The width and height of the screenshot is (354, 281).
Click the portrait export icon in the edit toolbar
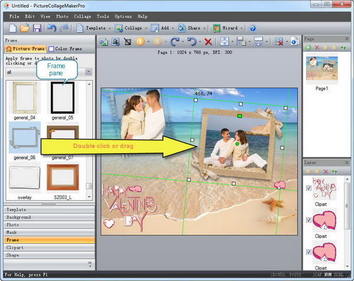[116, 42]
